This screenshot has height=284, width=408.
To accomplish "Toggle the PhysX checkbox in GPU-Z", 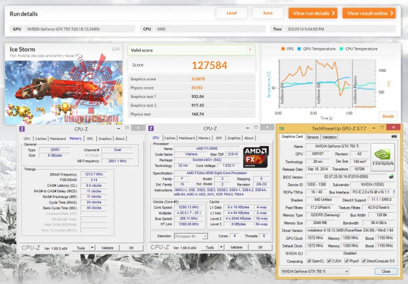I will tap(346, 261).
